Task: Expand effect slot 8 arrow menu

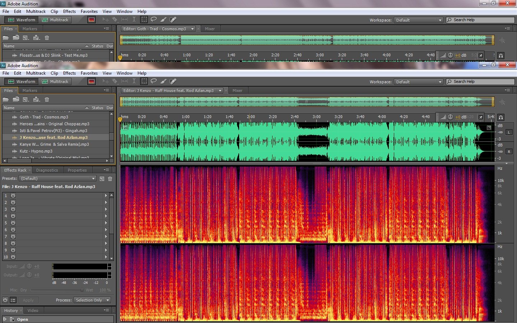Action: (x=106, y=243)
